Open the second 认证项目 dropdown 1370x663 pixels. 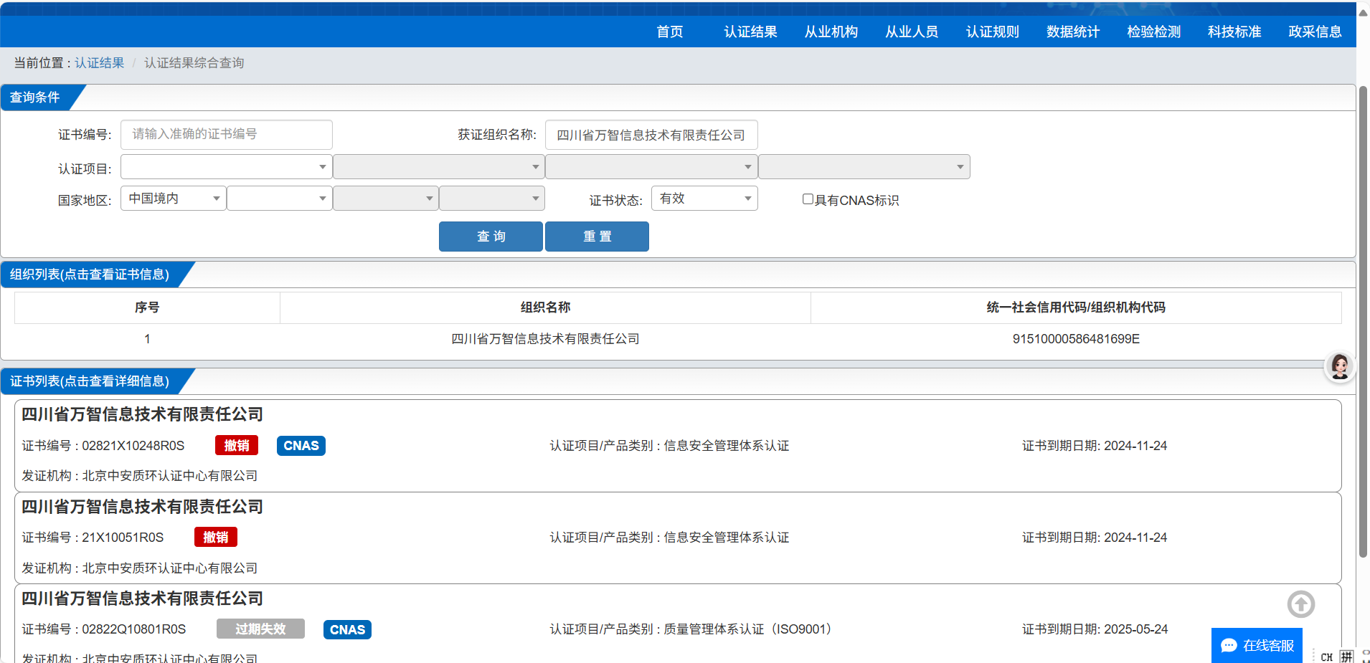click(x=439, y=167)
